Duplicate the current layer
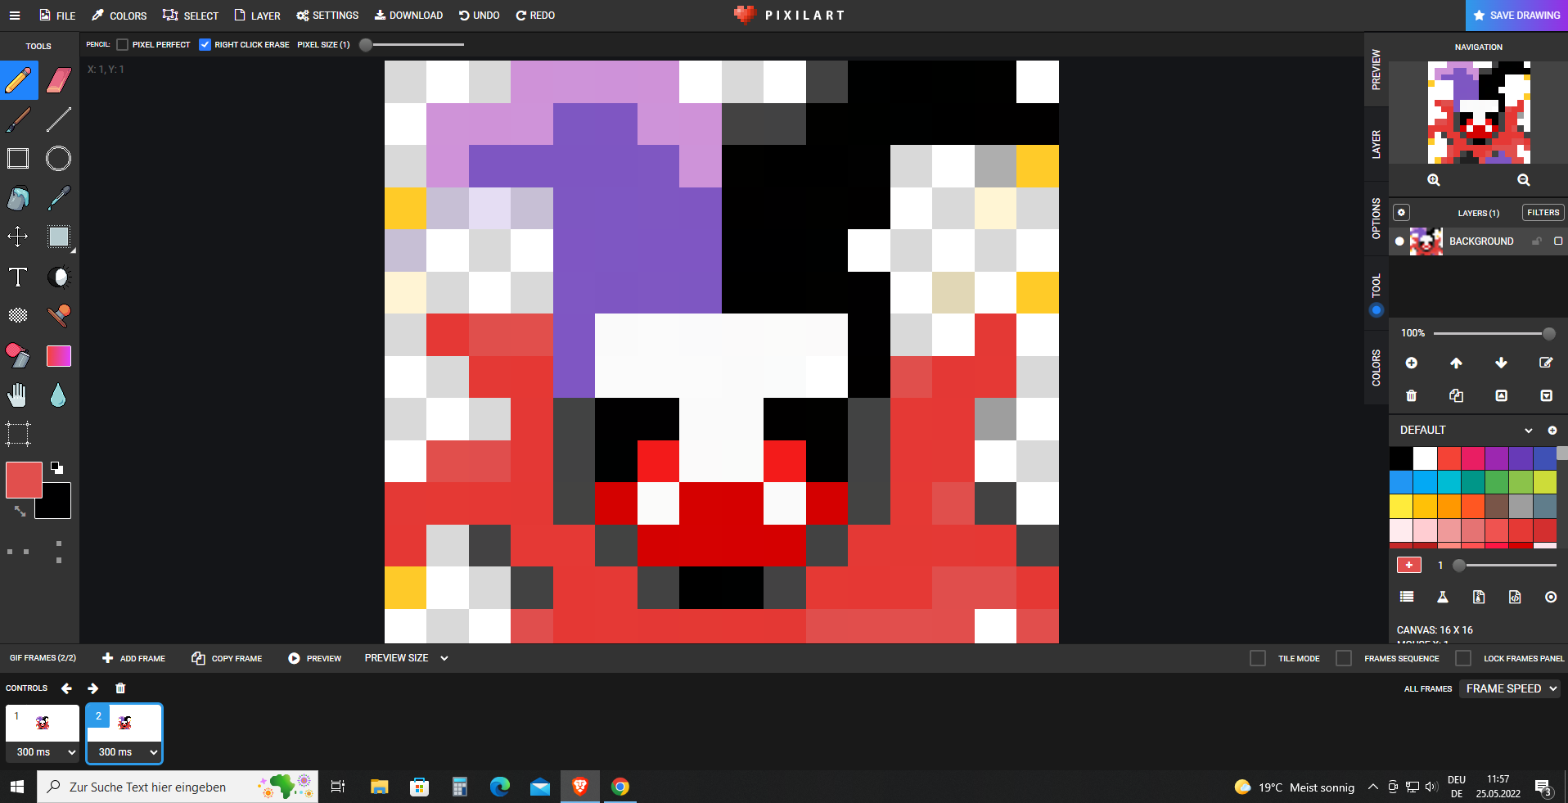The height and width of the screenshot is (803, 1568). click(1456, 395)
